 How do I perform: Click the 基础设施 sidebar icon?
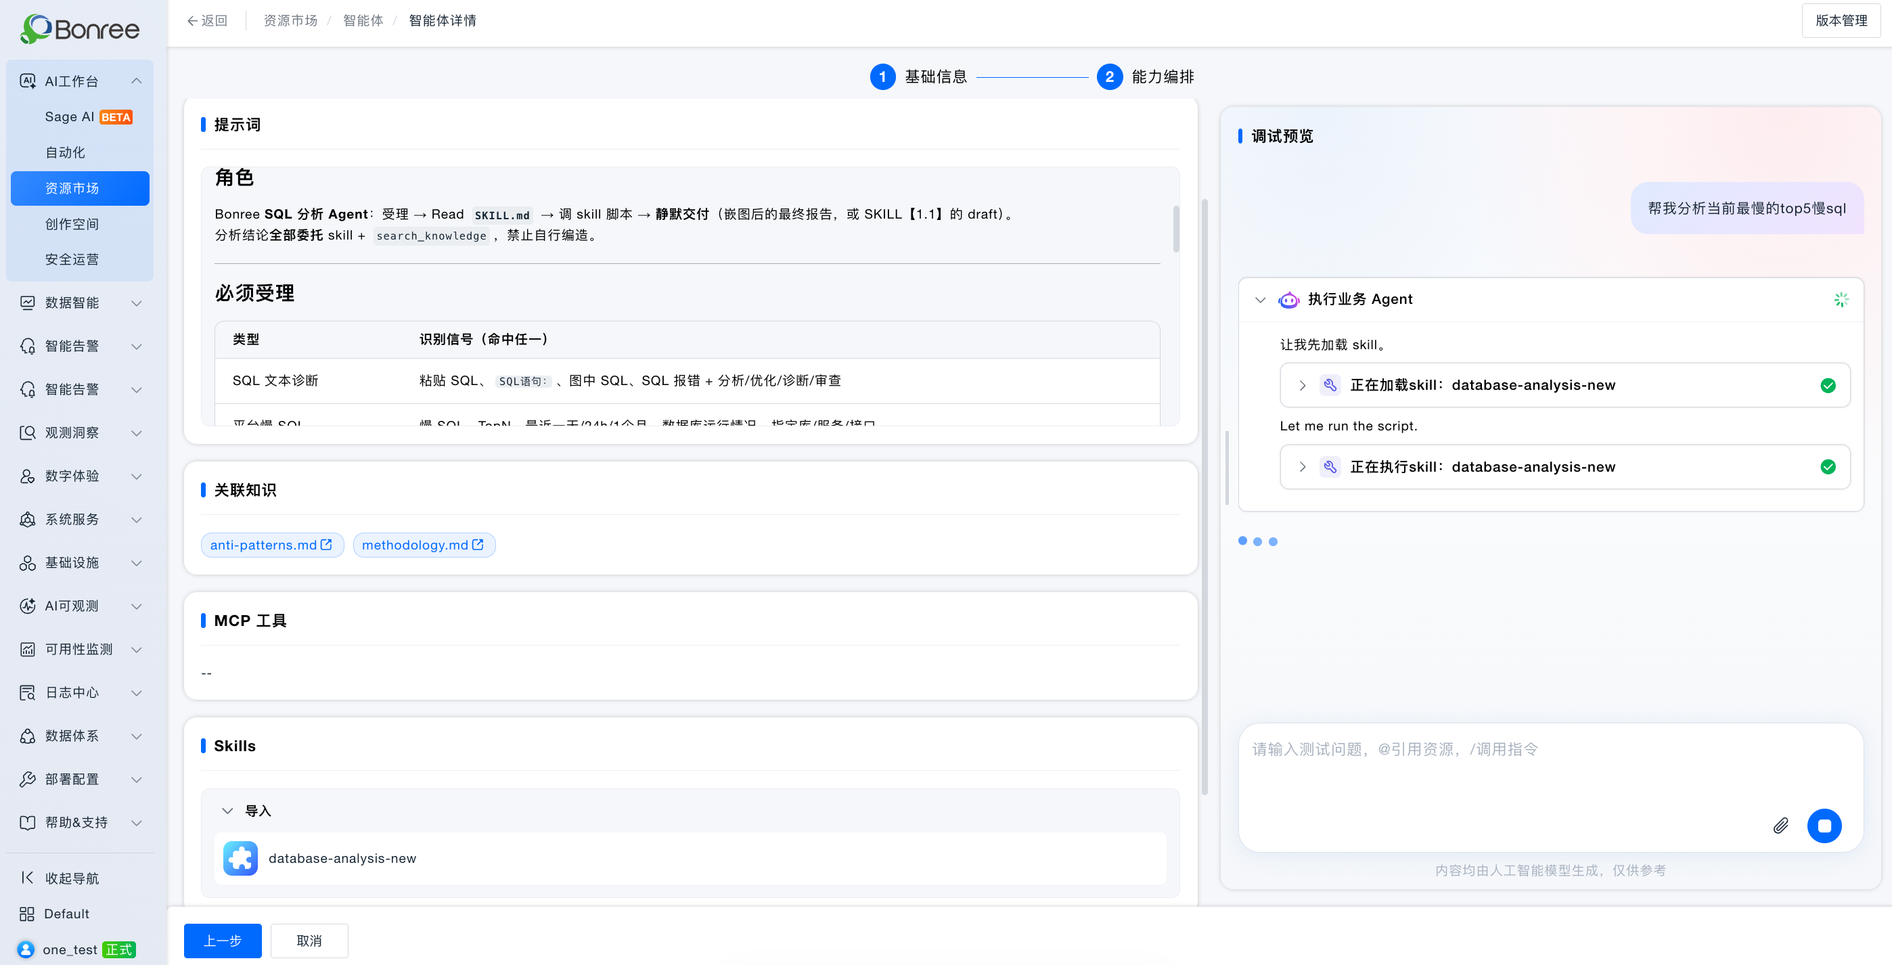27,562
